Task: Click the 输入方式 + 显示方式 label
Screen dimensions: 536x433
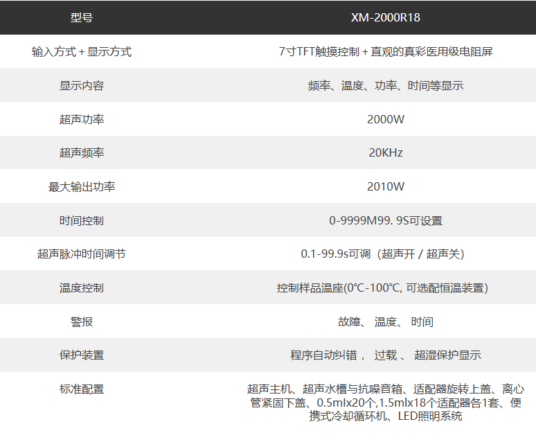Action: tap(81, 52)
